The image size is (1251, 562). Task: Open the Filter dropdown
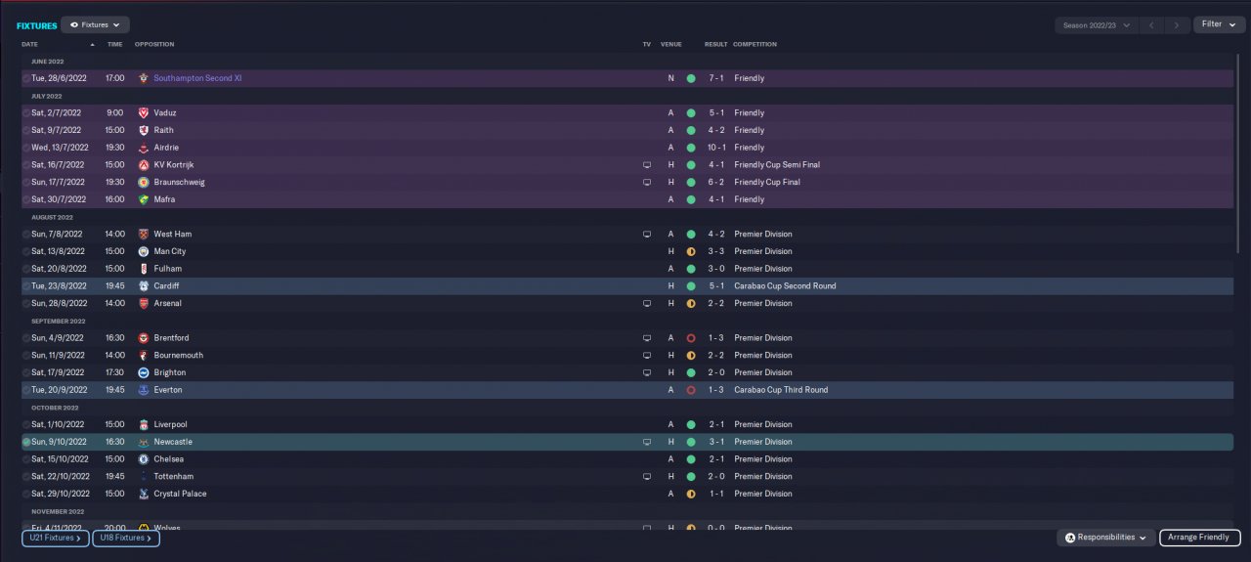coord(1218,24)
